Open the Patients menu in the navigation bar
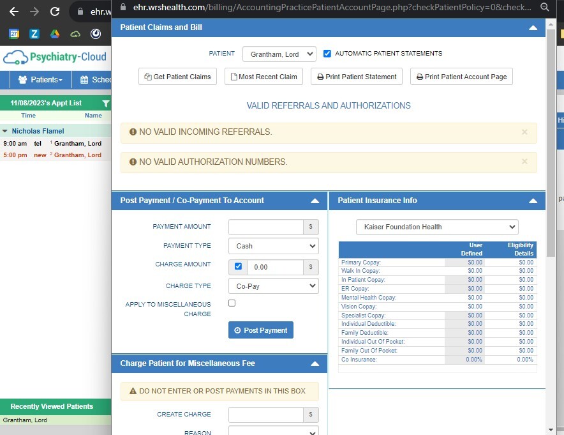564x435 pixels. (40, 80)
